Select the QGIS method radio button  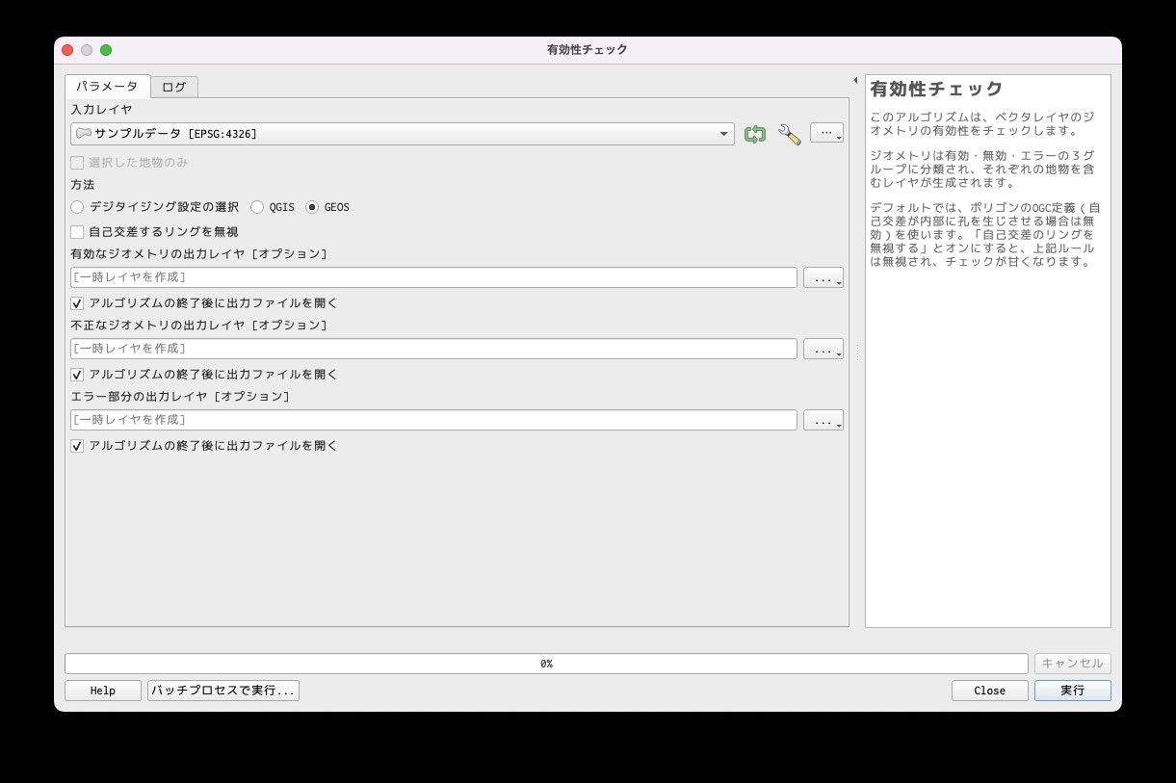pos(257,207)
